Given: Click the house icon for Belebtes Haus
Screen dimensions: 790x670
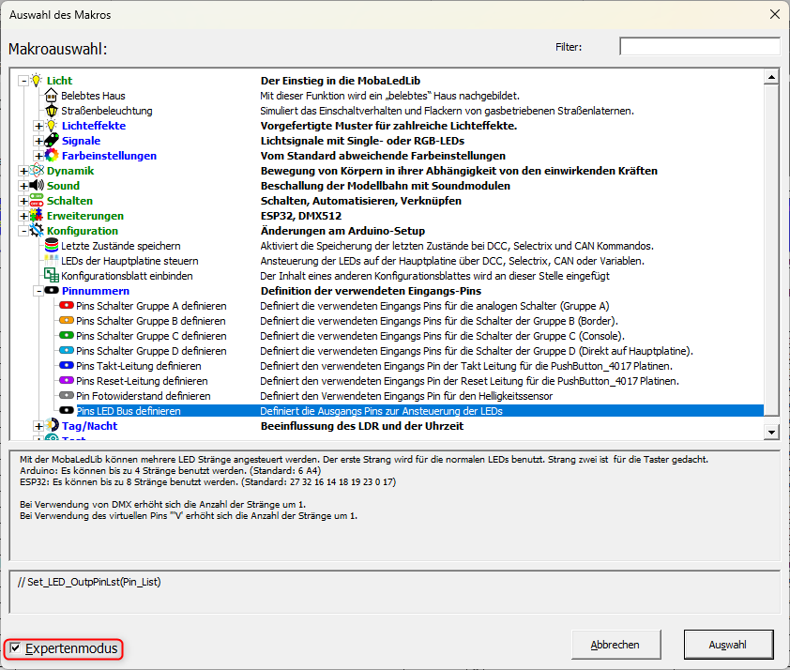Looking at the screenshot, I should point(52,96).
